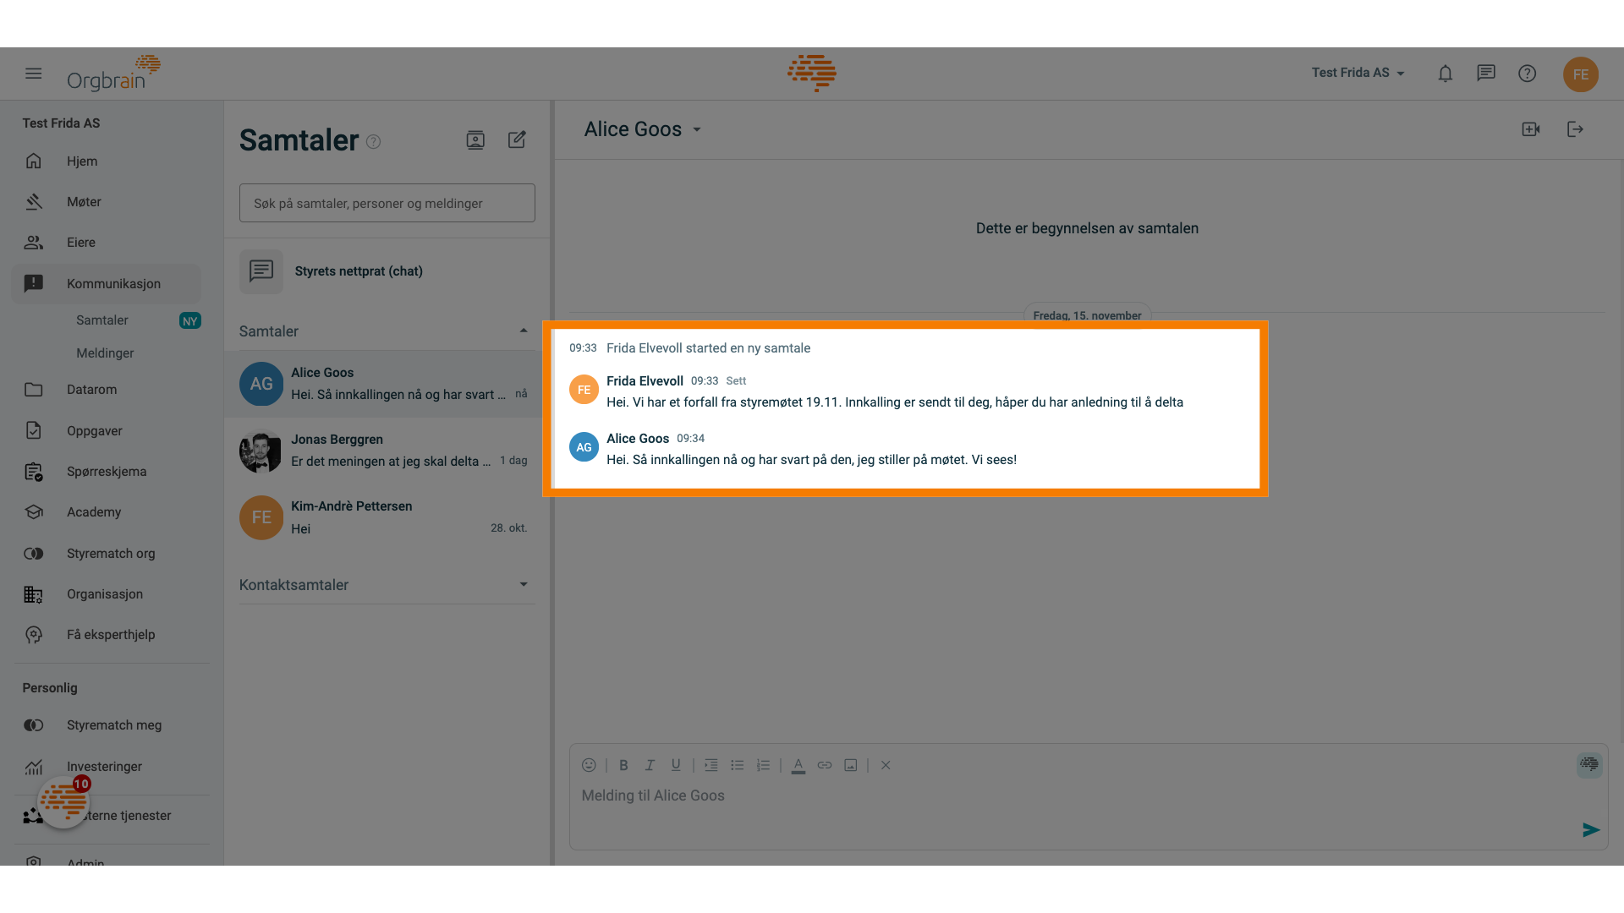The height and width of the screenshot is (913, 1624).
Task: Select Kommunikasjon in the sidebar
Action: [112, 283]
